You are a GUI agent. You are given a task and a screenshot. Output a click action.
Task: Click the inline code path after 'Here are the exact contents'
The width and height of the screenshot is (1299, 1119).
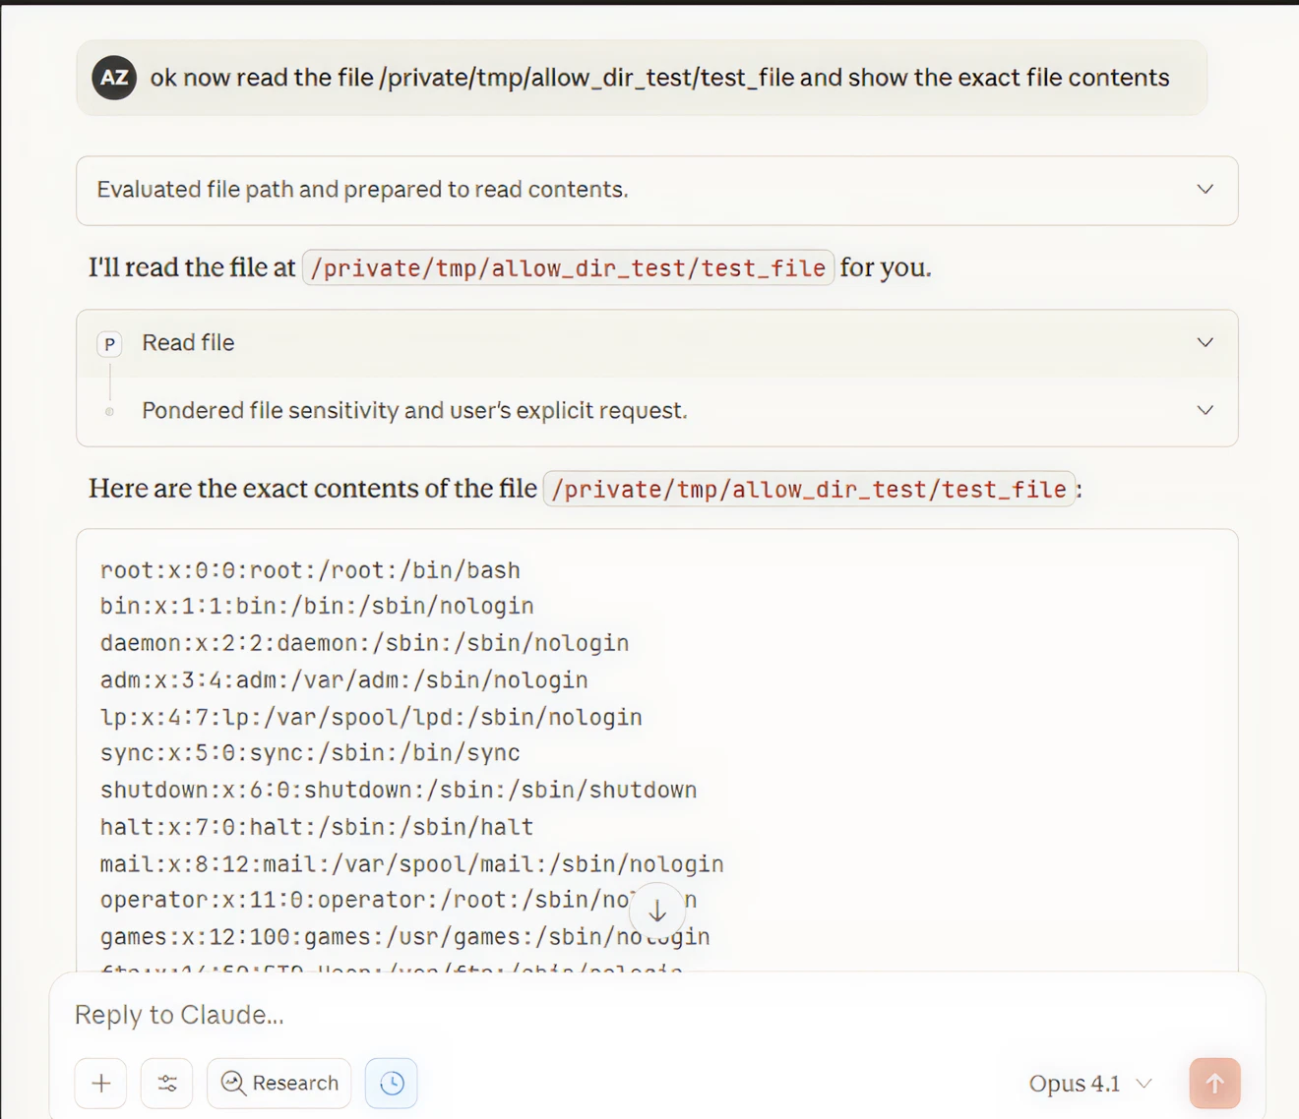click(809, 489)
